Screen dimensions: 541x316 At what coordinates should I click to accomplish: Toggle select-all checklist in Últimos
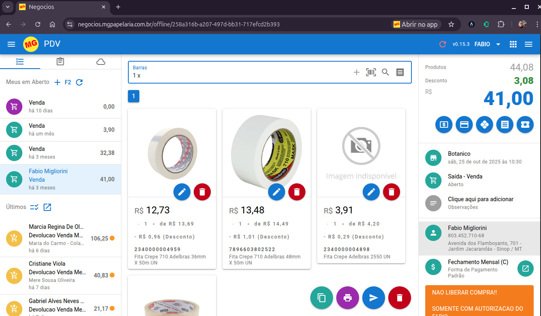35,207
